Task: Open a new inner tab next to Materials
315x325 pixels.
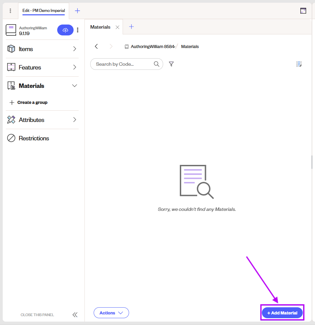Action: pos(131,27)
